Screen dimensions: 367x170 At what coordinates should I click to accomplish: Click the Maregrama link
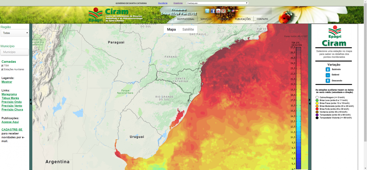[x=9, y=94]
